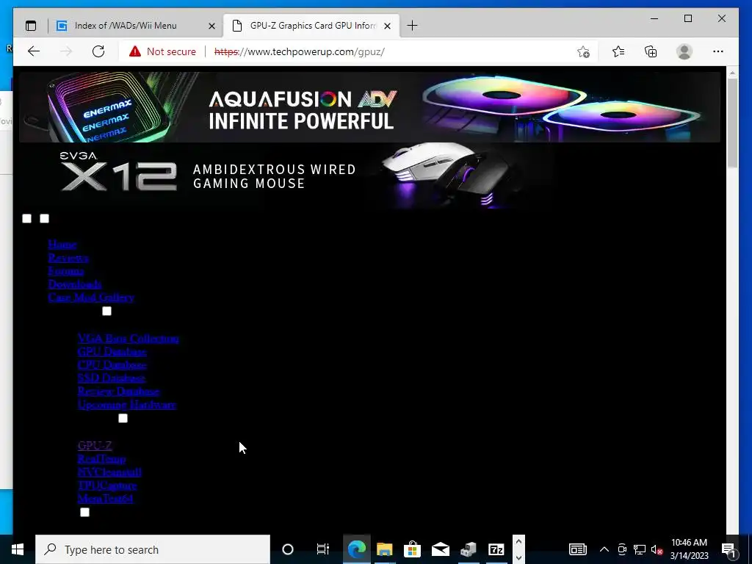The width and height of the screenshot is (752, 564).
Task: Click the installer icon left of 7-Zip
Action: tap(468, 549)
